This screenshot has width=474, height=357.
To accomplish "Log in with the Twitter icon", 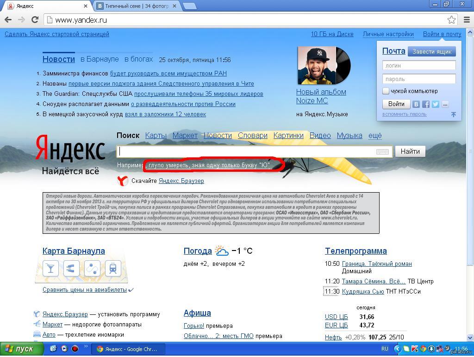I will pos(436,104).
